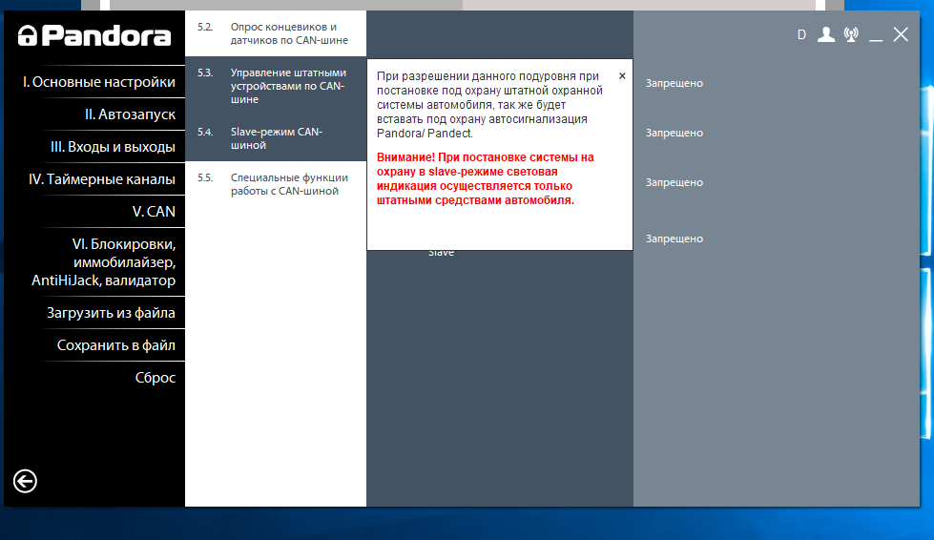Change the fourth Запрещено value
Screen dimensions: 934x540
pyautogui.click(x=675, y=239)
